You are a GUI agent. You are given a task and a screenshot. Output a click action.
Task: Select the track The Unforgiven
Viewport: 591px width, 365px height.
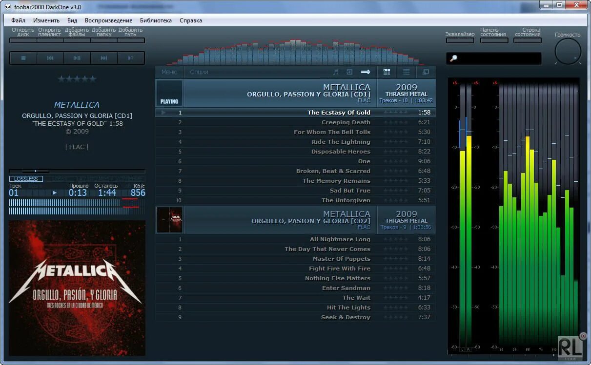pos(296,200)
